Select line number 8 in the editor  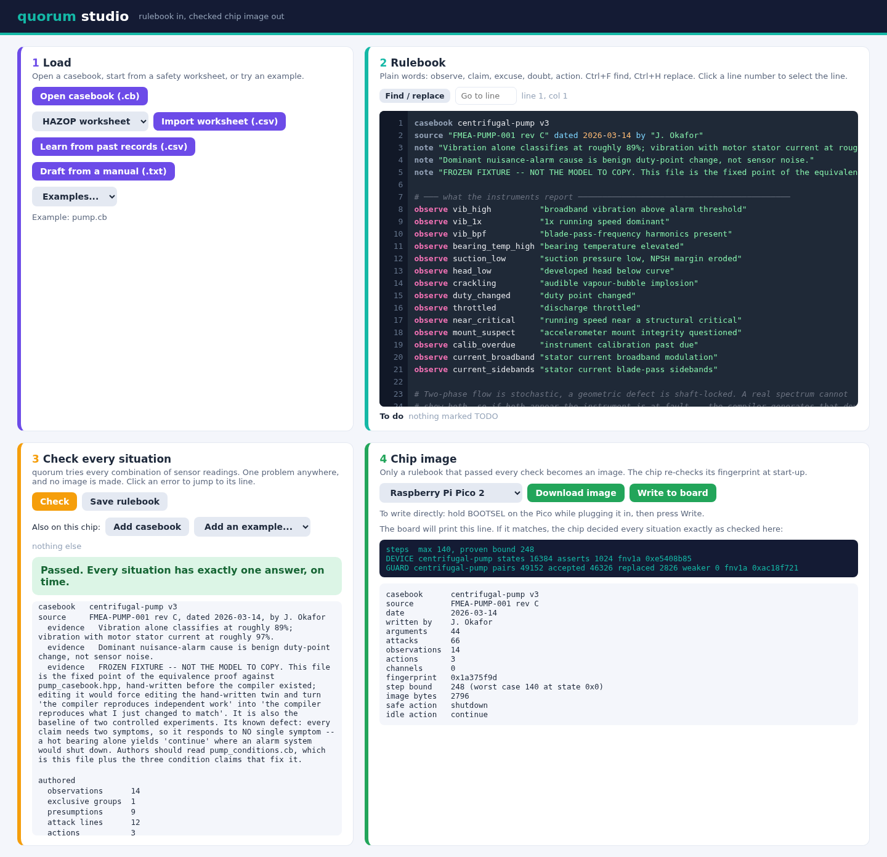[x=400, y=209]
